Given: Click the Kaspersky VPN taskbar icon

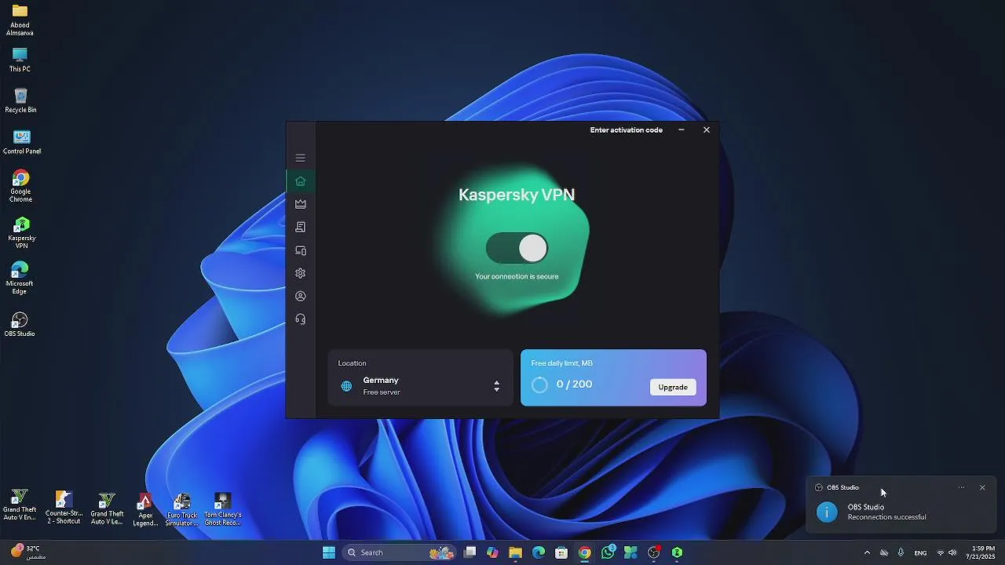Looking at the screenshot, I should tap(677, 552).
